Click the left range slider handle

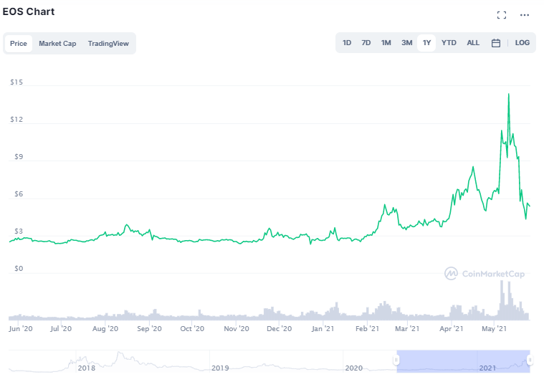coord(396,360)
